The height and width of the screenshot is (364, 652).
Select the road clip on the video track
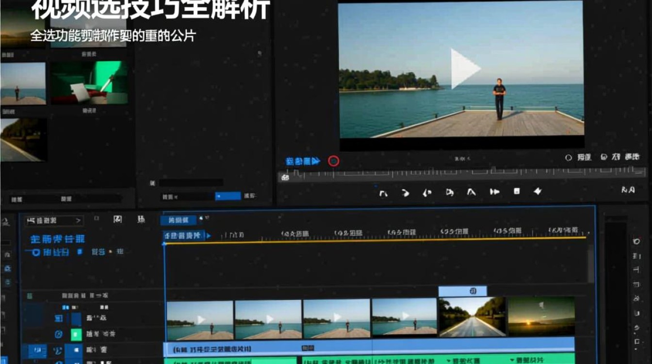tap(472, 317)
